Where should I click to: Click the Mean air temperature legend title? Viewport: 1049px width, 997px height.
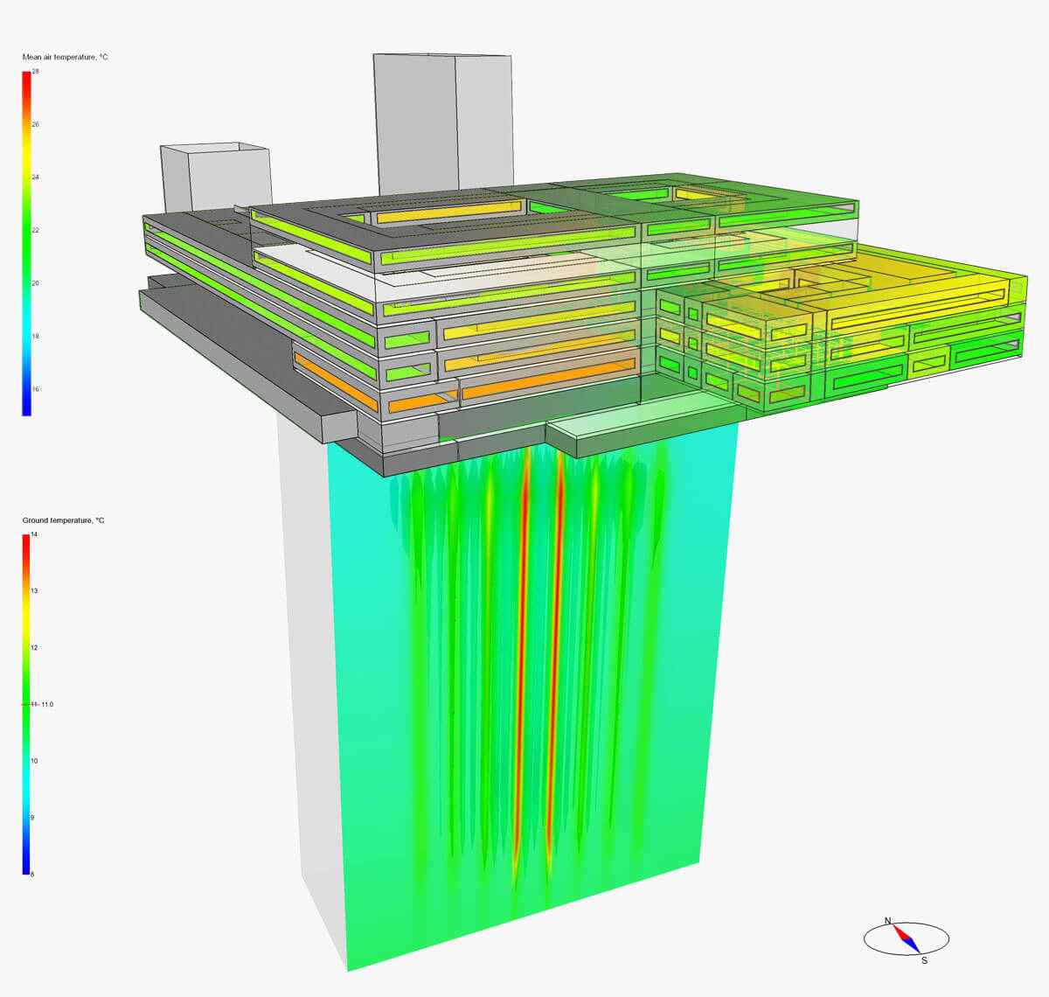pyautogui.click(x=66, y=57)
